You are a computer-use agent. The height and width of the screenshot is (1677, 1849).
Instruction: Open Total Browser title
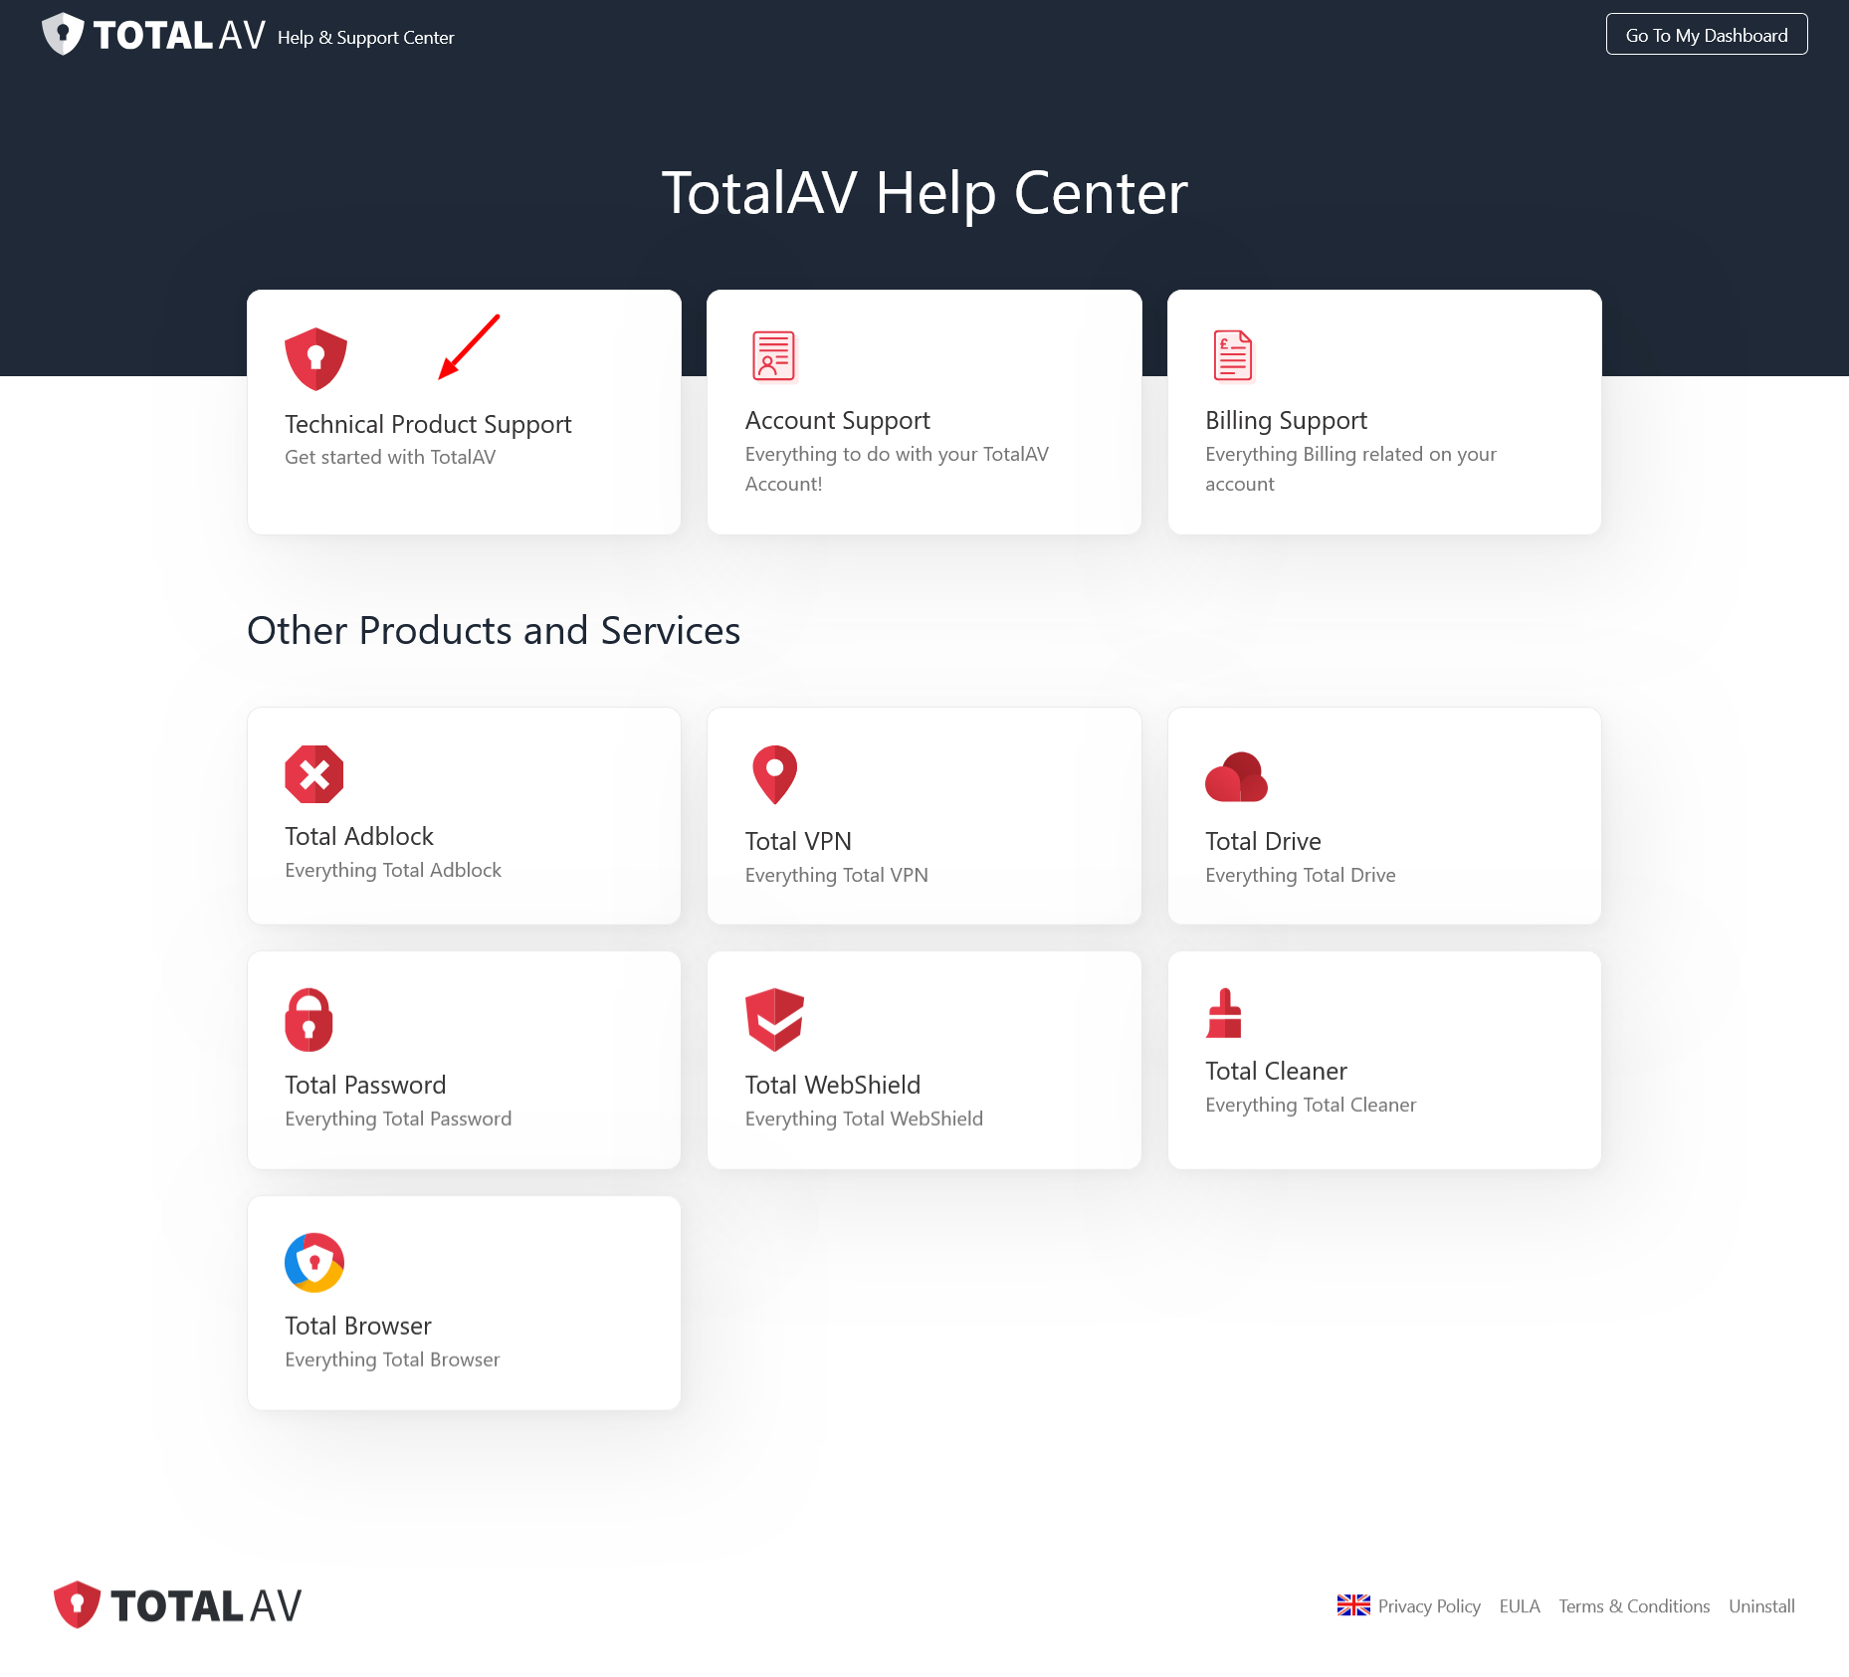coord(358,1326)
